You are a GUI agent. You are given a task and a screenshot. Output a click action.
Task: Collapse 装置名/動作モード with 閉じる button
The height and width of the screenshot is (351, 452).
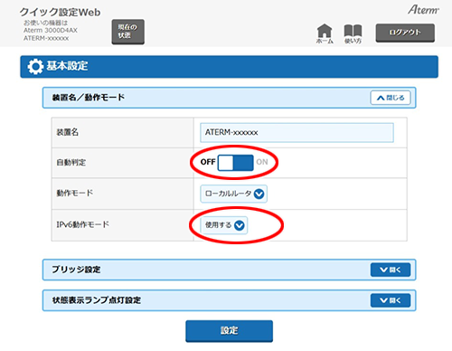click(391, 98)
